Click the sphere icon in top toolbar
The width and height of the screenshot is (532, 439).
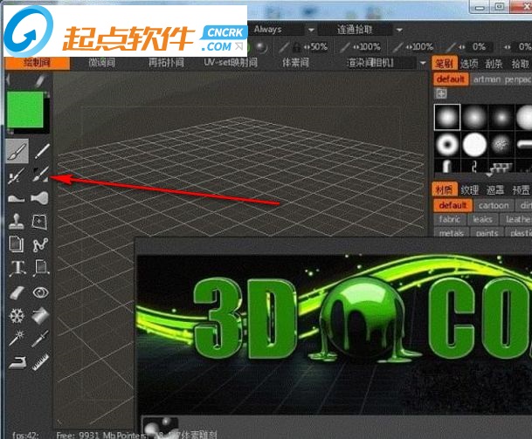tap(261, 47)
